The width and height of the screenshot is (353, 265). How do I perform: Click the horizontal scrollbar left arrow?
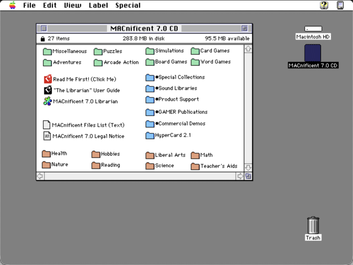coord(40,176)
